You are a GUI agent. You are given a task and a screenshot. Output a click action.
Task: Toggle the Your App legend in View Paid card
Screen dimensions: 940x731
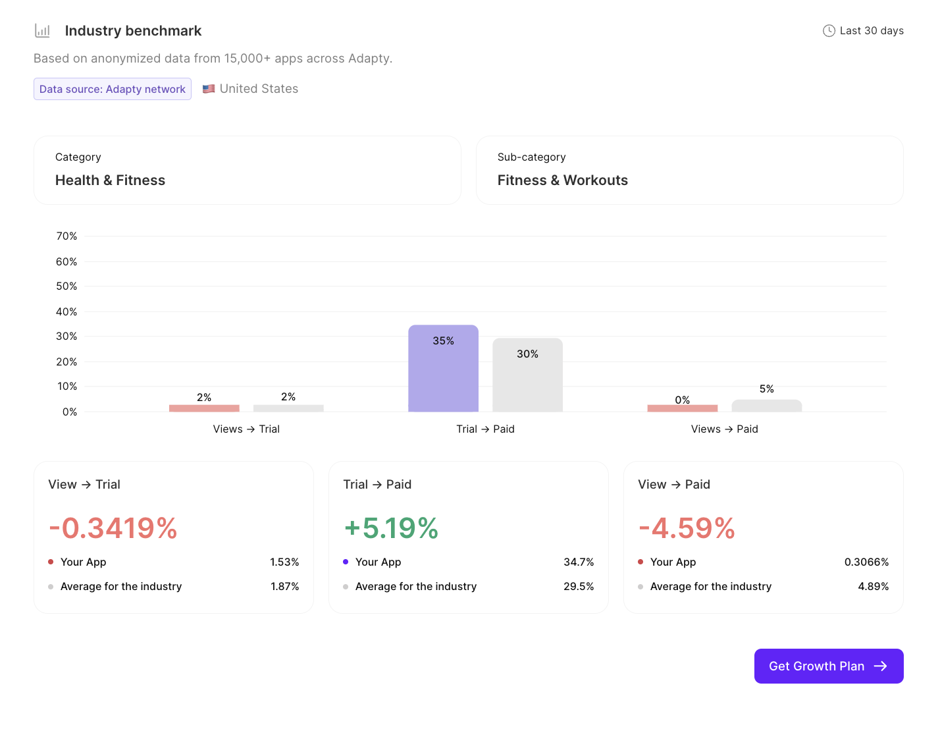(x=673, y=562)
